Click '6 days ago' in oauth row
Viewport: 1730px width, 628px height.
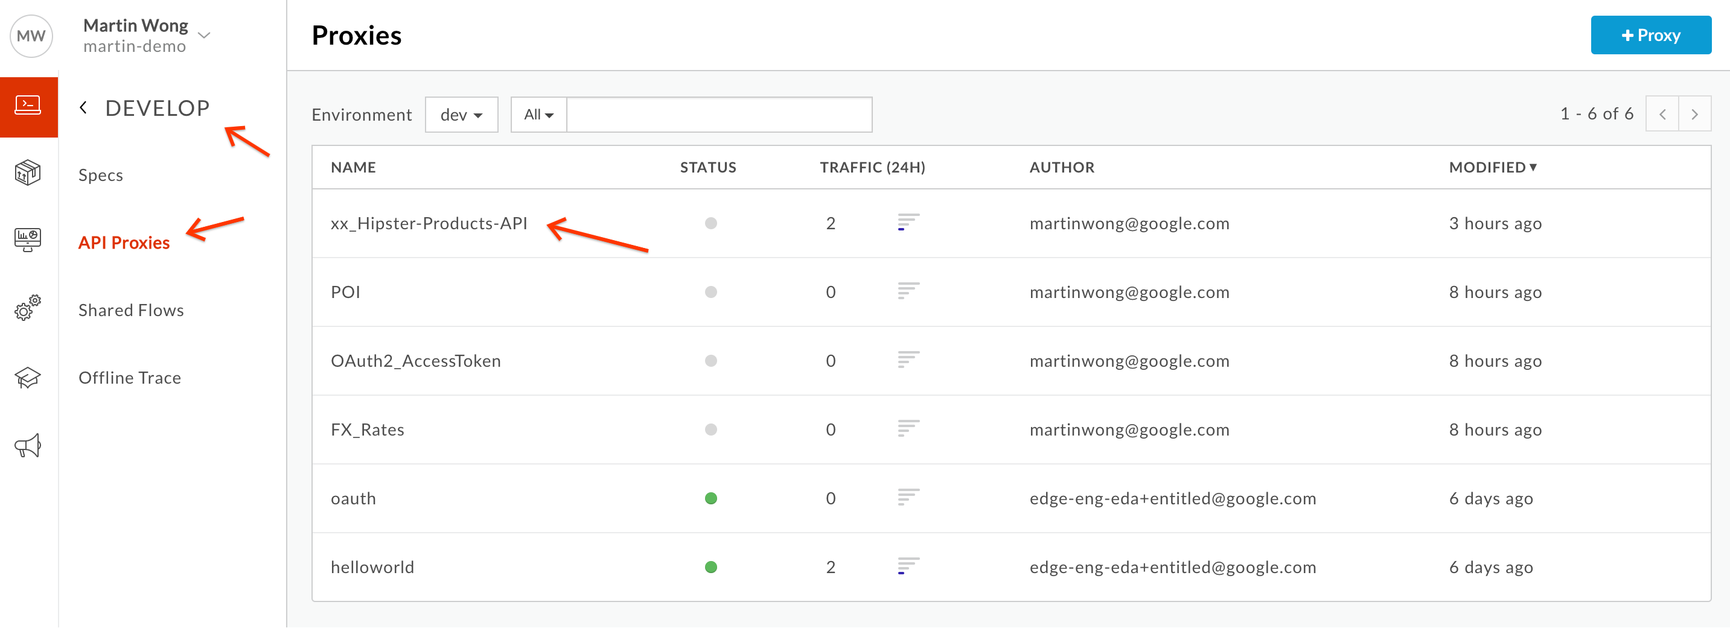(1491, 498)
